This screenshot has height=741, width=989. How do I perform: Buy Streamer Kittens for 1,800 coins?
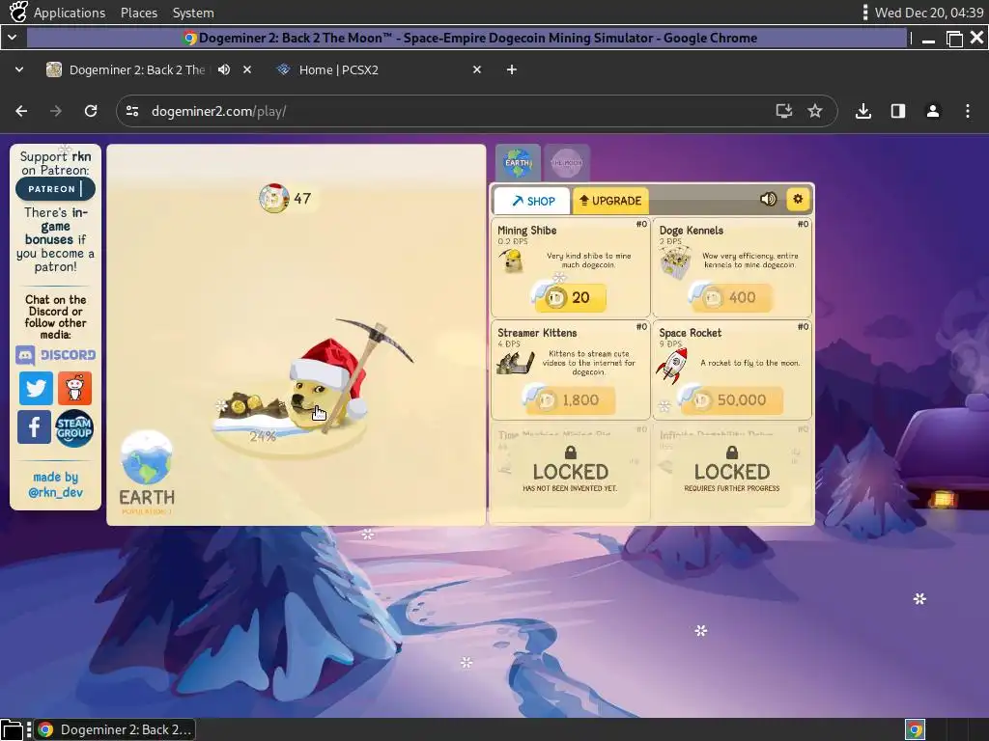[x=570, y=400]
